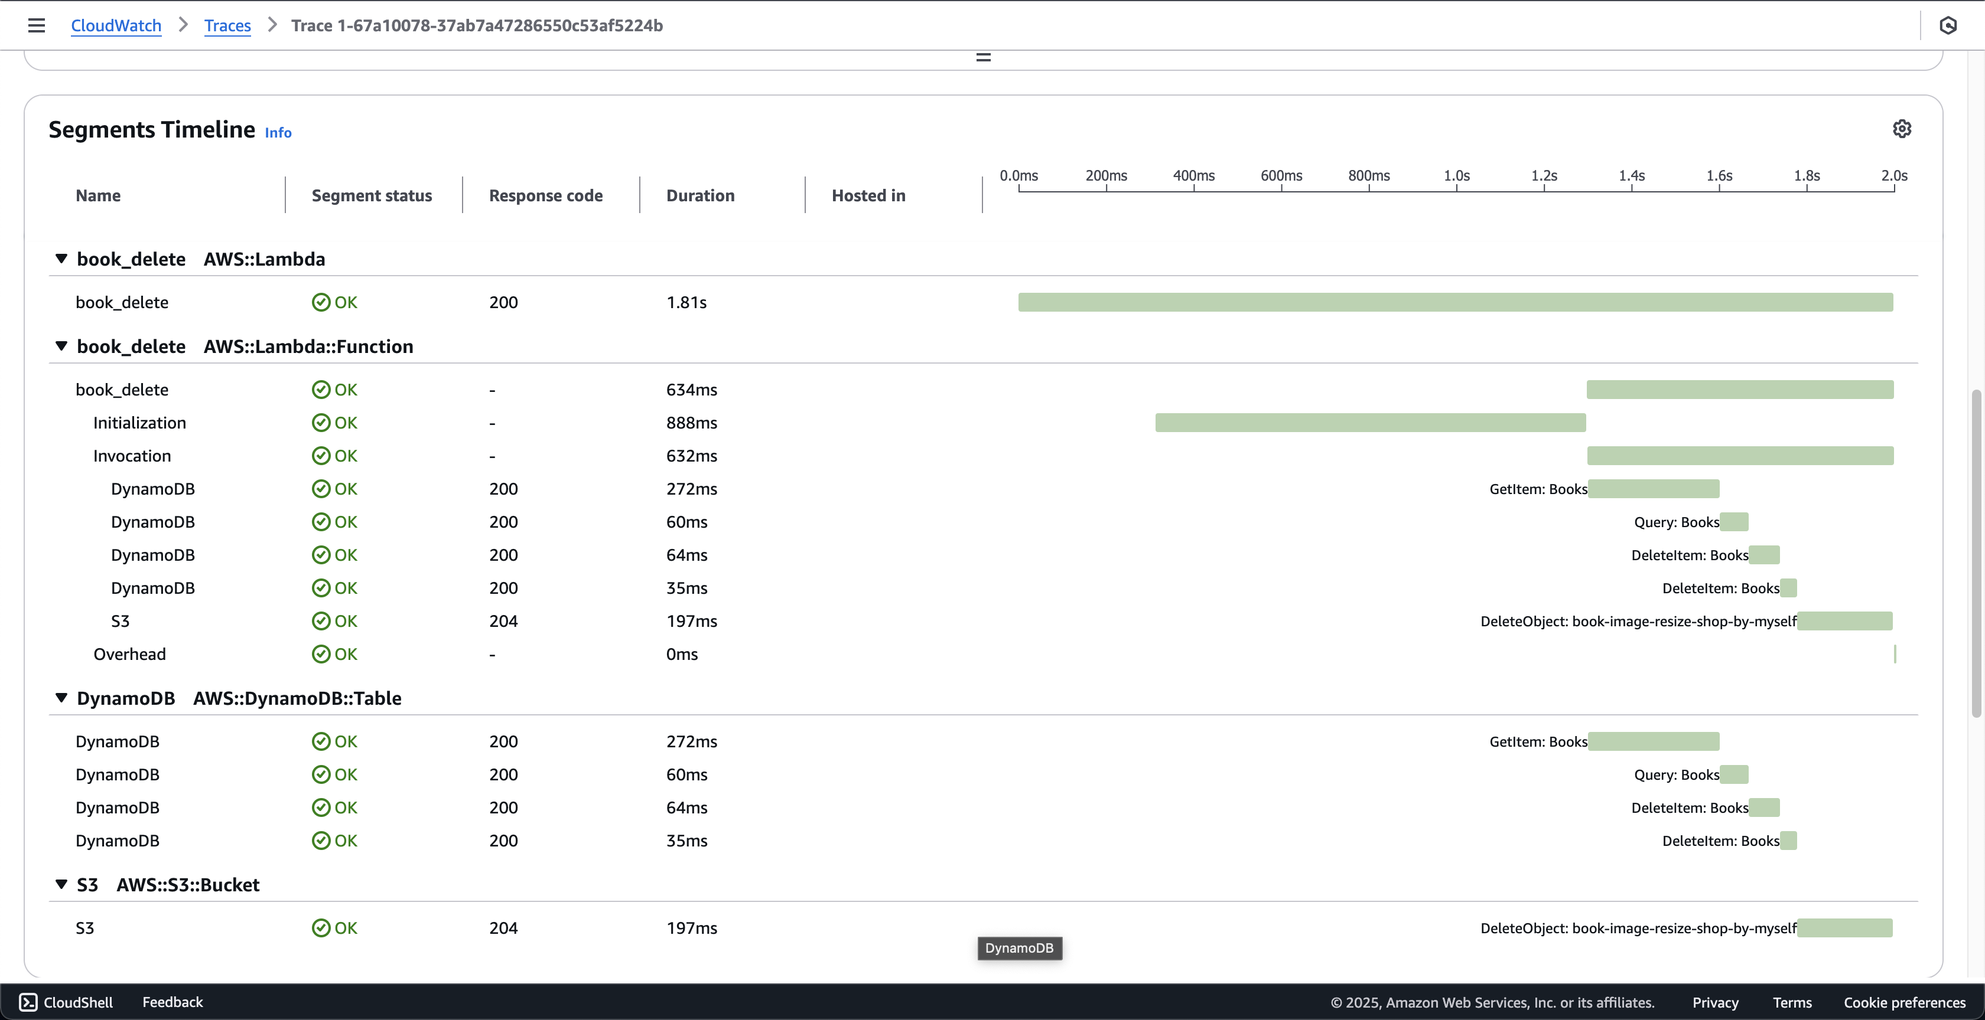Click the CloudWatch settings gear icon

click(1901, 129)
